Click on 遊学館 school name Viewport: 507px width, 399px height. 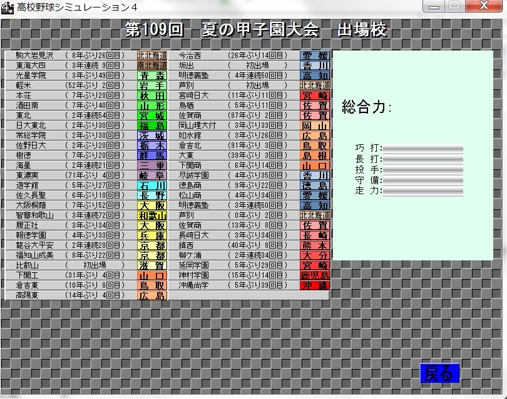27,185
